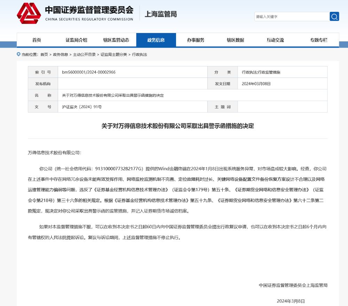
Task: Go to 证监局主题分类 in the breadcrumb
Action: tap(114, 55)
